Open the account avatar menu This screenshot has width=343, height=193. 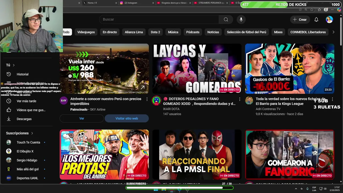pos(329,20)
